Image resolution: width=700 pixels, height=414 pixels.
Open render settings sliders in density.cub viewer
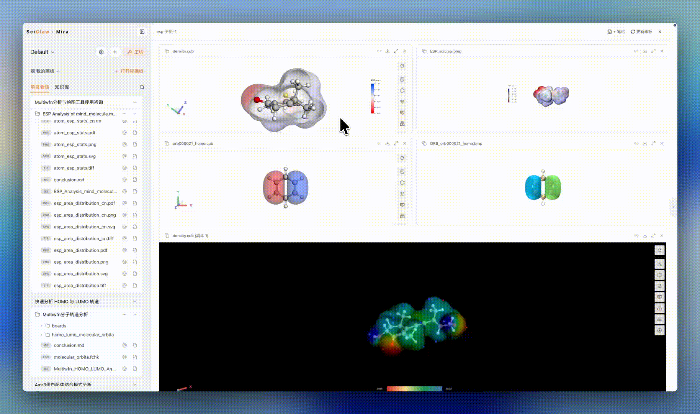(x=402, y=102)
